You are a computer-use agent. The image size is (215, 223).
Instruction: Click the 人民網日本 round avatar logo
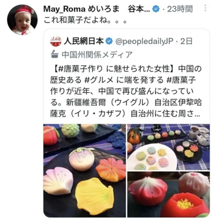tap(56, 41)
